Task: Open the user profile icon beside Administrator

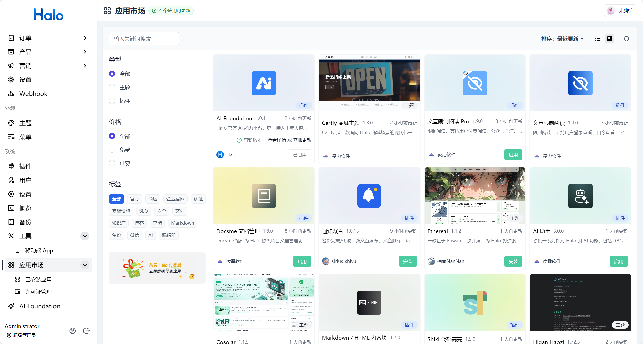Action: click(x=73, y=331)
